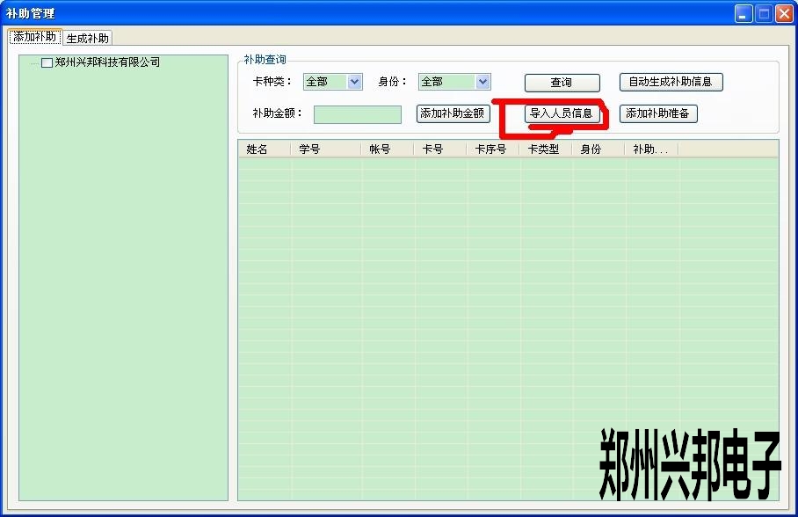Tick the 郑州兴邦科技有限公司 checkbox
The image size is (798, 517).
click(x=47, y=62)
